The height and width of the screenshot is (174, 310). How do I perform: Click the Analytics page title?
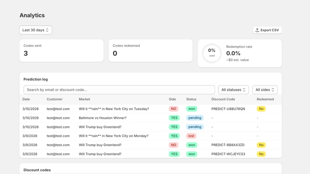pyautogui.click(x=32, y=15)
